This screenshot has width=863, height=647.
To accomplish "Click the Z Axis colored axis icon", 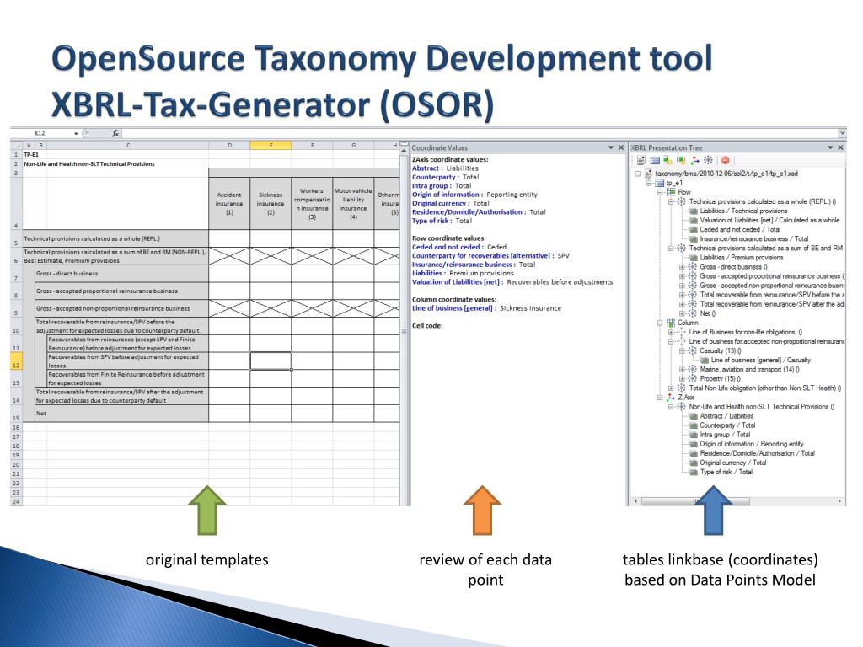I will (670, 398).
